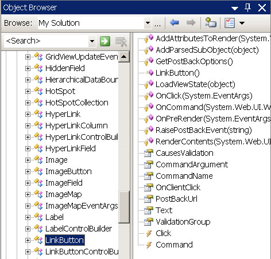The width and height of the screenshot is (271, 259).
Task: Click the auto-hide pushpin icon
Action: coord(248,8)
